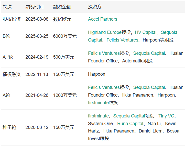Click Highland Europe in B轮 row
The width and height of the screenshot is (185, 146).
(104, 32)
